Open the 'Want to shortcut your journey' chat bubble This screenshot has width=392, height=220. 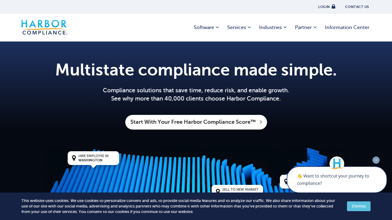[x=337, y=180]
